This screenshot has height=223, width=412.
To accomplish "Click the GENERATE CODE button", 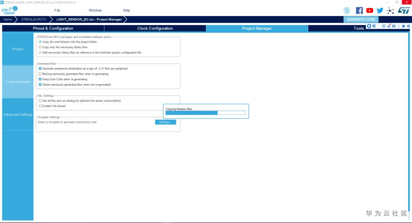I will point(361,19).
